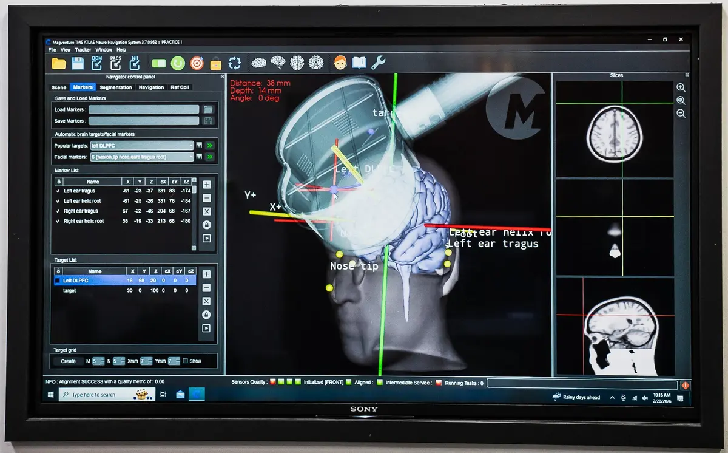Add a marker with Marker List plus button

207,185
